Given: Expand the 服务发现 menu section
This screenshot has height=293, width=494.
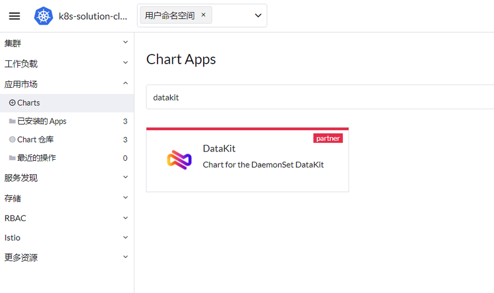Looking at the screenshot, I should [67, 178].
